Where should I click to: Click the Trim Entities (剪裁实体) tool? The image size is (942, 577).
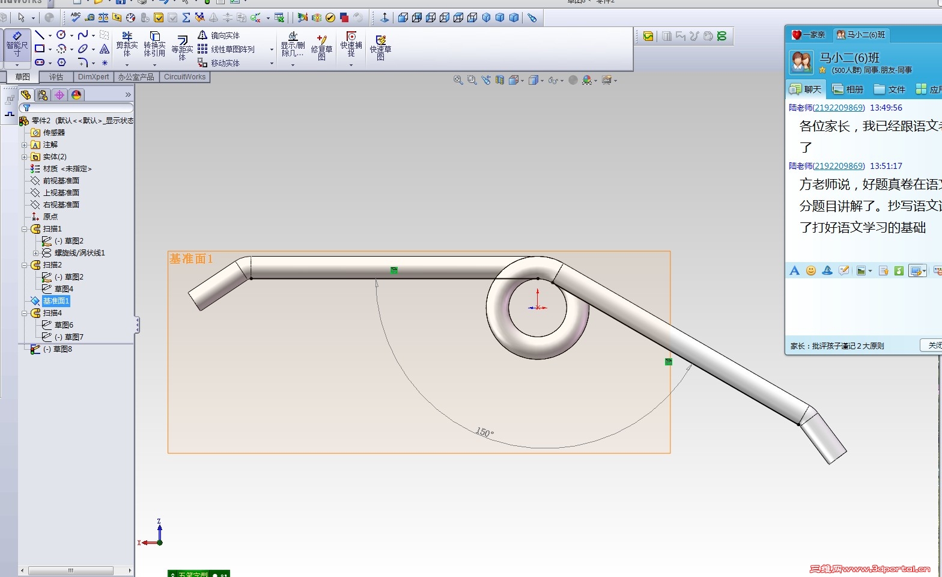(127, 44)
